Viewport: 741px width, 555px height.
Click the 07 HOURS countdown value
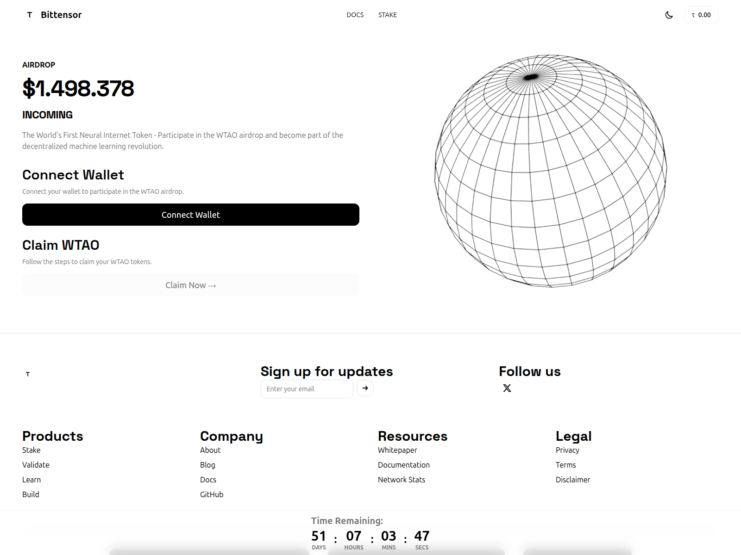click(x=354, y=536)
